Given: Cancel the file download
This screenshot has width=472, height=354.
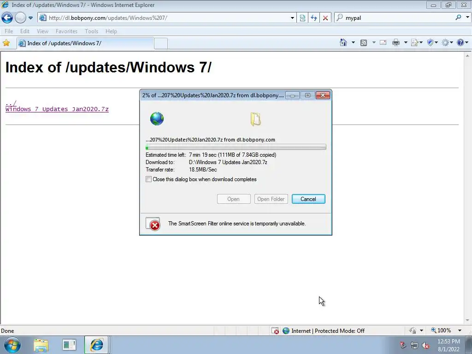Looking at the screenshot, I should pyautogui.click(x=308, y=199).
